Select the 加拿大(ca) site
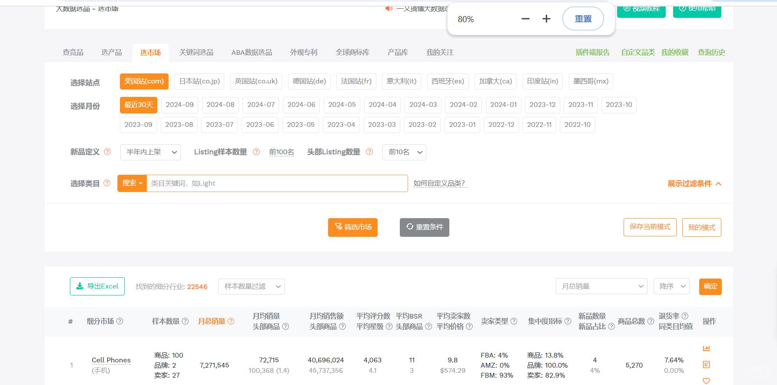777x385 pixels. [x=496, y=81]
